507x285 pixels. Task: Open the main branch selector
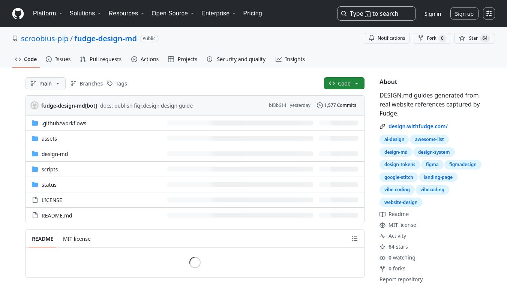(45, 83)
